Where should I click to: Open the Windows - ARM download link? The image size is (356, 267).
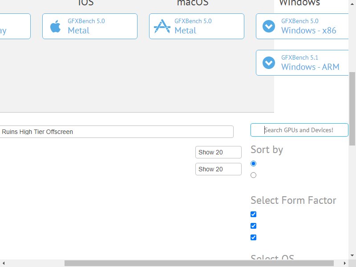click(302, 63)
